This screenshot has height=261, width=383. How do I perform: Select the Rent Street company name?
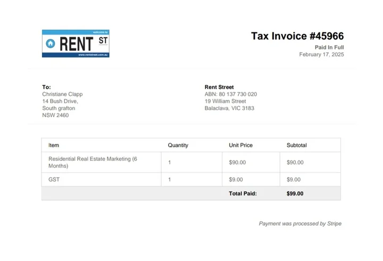(219, 87)
